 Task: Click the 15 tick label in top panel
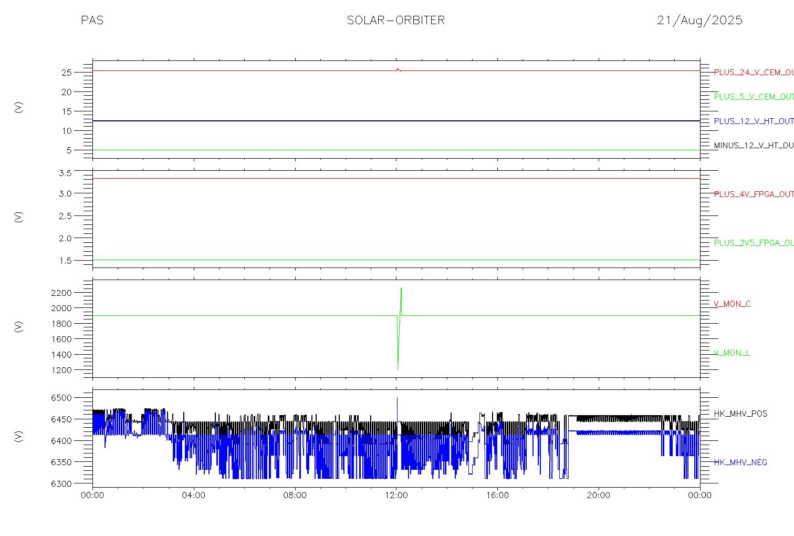click(67, 111)
